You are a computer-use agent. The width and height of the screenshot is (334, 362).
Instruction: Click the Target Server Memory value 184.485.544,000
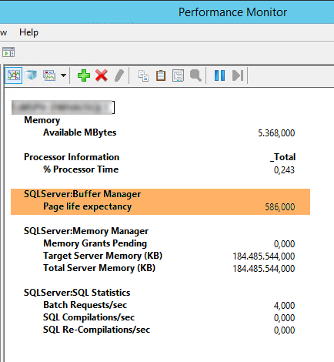click(264, 256)
